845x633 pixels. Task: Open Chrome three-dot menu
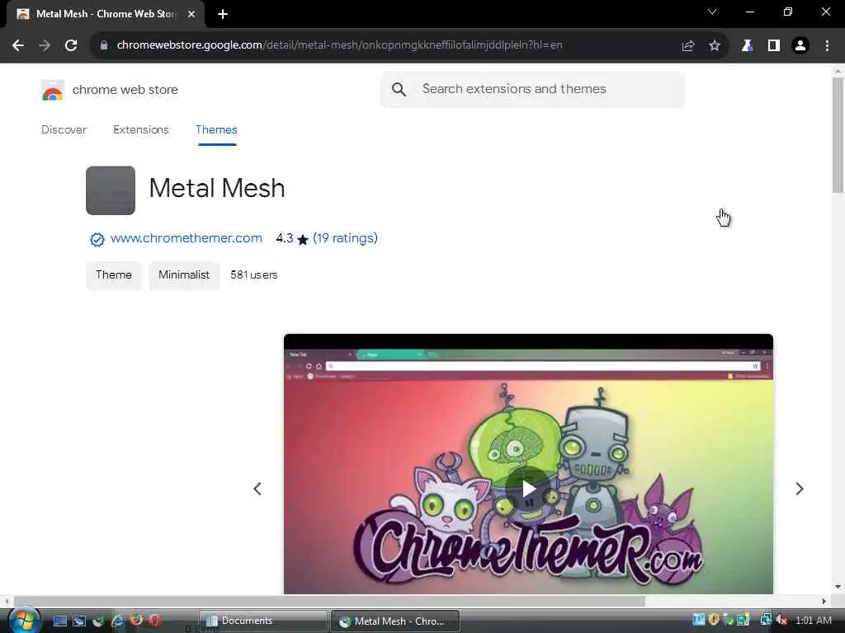827,46
